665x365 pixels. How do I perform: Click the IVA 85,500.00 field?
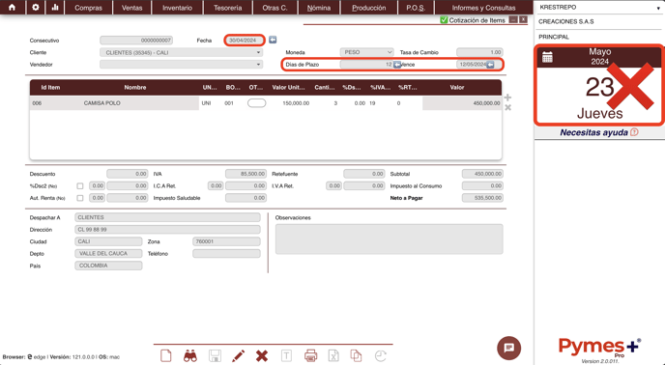[x=246, y=174]
